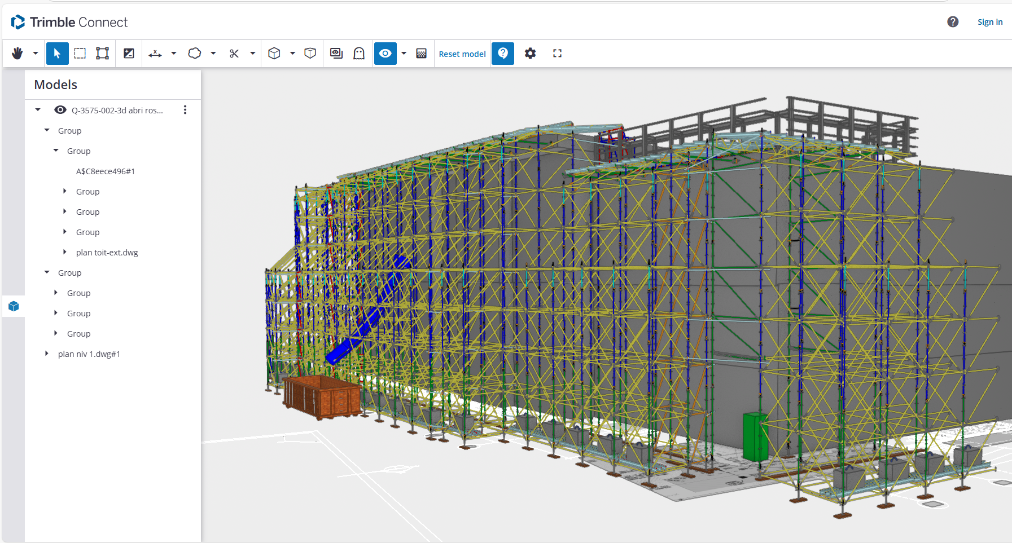Open the settings gear

pyautogui.click(x=530, y=54)
